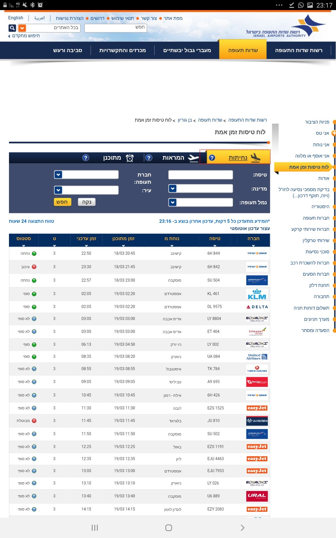Open the Airlines sidebar link
The width and height of the screenshot is (336, 538).
pos(316,218)
